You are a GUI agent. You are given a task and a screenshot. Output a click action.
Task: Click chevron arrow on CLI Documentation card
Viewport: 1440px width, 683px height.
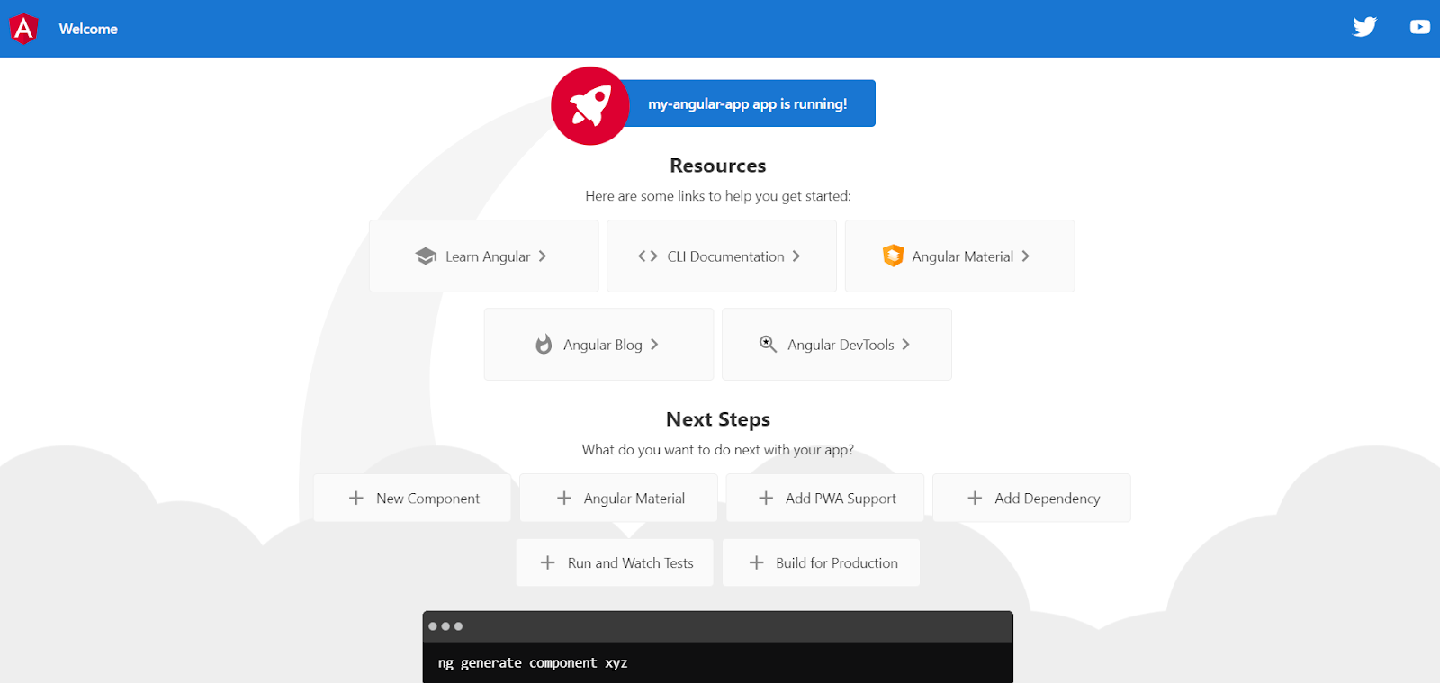pos(796,256)
